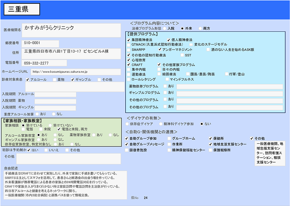Click the 三重県 prefecture title box
Viewport: 290px width, 206px height.
point(22,10)
